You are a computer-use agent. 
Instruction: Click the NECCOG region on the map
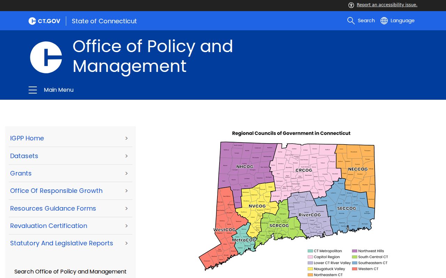click(358, 169)
